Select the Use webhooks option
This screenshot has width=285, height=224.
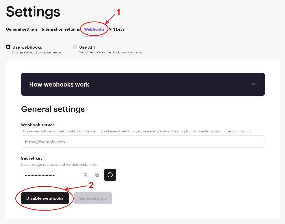[x=8, y=47]
